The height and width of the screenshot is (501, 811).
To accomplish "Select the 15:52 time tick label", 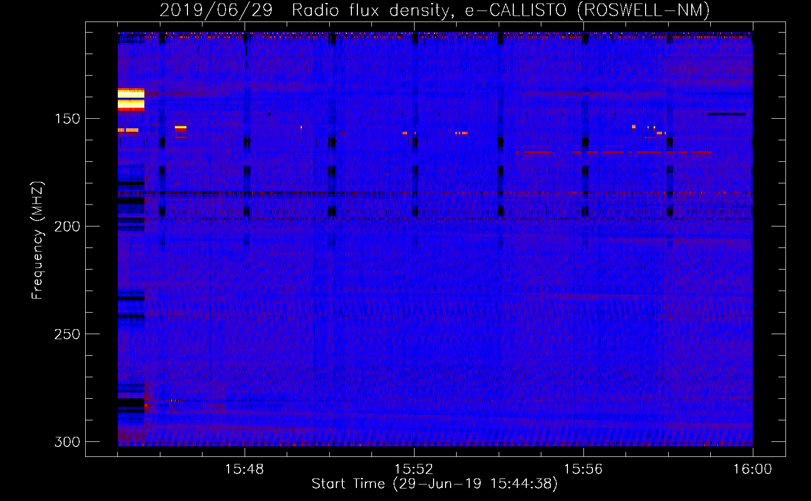I will tap(414, 469).
